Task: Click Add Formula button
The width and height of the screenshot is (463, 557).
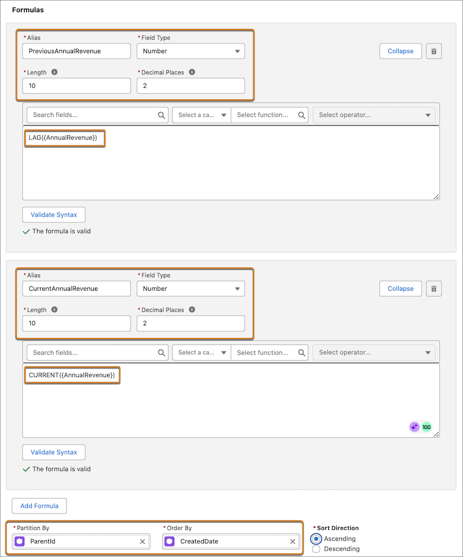Action: click(x=39, y=505)
